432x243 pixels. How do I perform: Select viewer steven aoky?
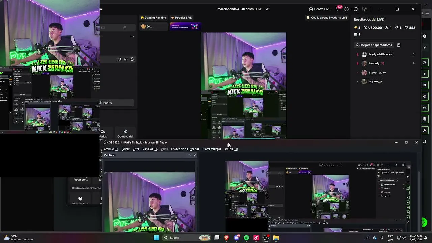click(386, 72)
